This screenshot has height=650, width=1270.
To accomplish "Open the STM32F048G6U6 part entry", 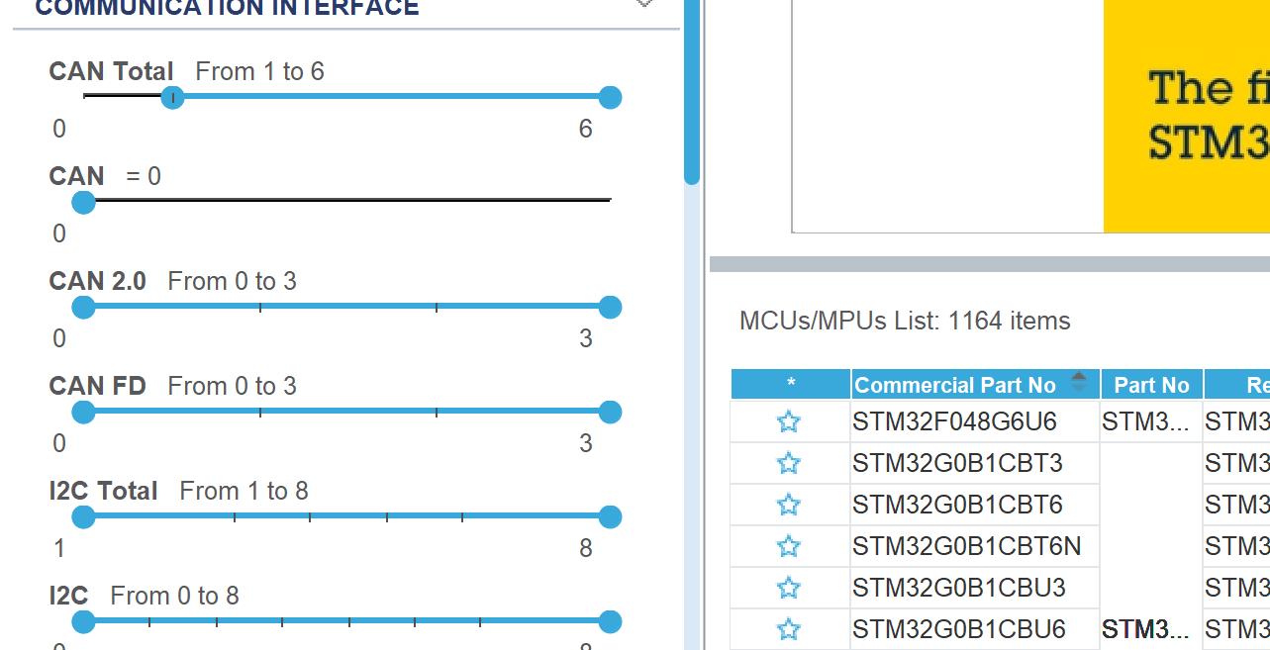I will (953, 421).
